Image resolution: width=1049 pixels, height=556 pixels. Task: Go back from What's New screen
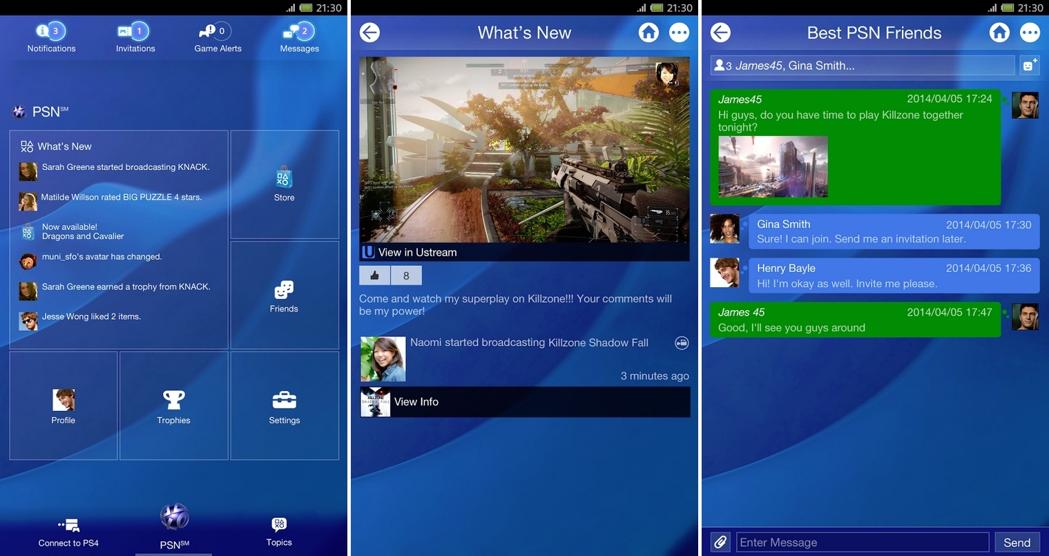click(x=370, y=32)
